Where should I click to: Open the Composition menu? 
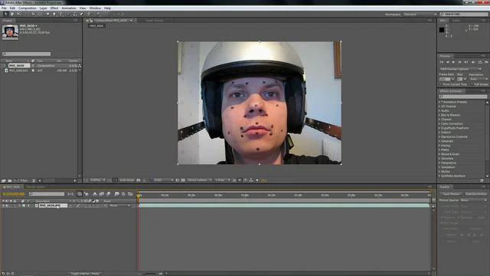[x=28, y=8]
